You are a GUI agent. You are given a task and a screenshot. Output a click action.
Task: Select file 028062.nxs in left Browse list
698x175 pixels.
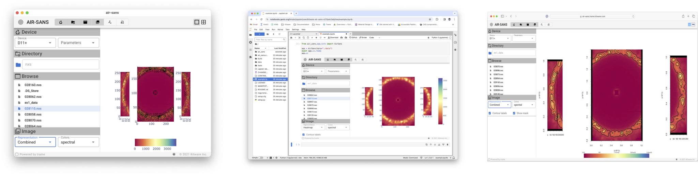(x=33, y=97)
